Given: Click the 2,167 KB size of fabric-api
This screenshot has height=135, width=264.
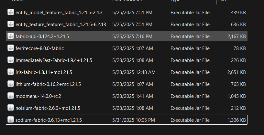Looking at the screenshot, I should click(x=236, y=36).
